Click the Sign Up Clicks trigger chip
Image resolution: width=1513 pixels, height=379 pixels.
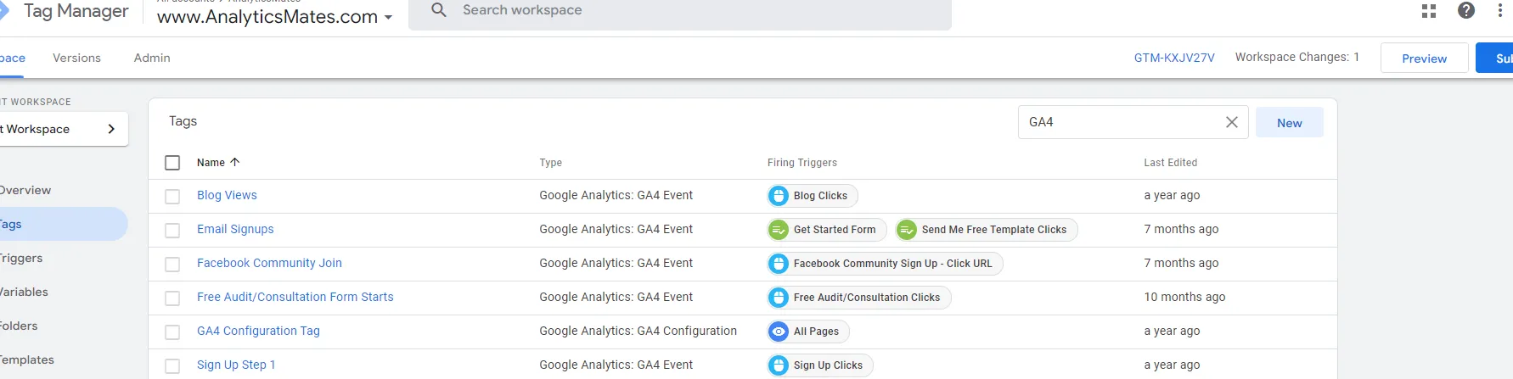tap(820, 365)
